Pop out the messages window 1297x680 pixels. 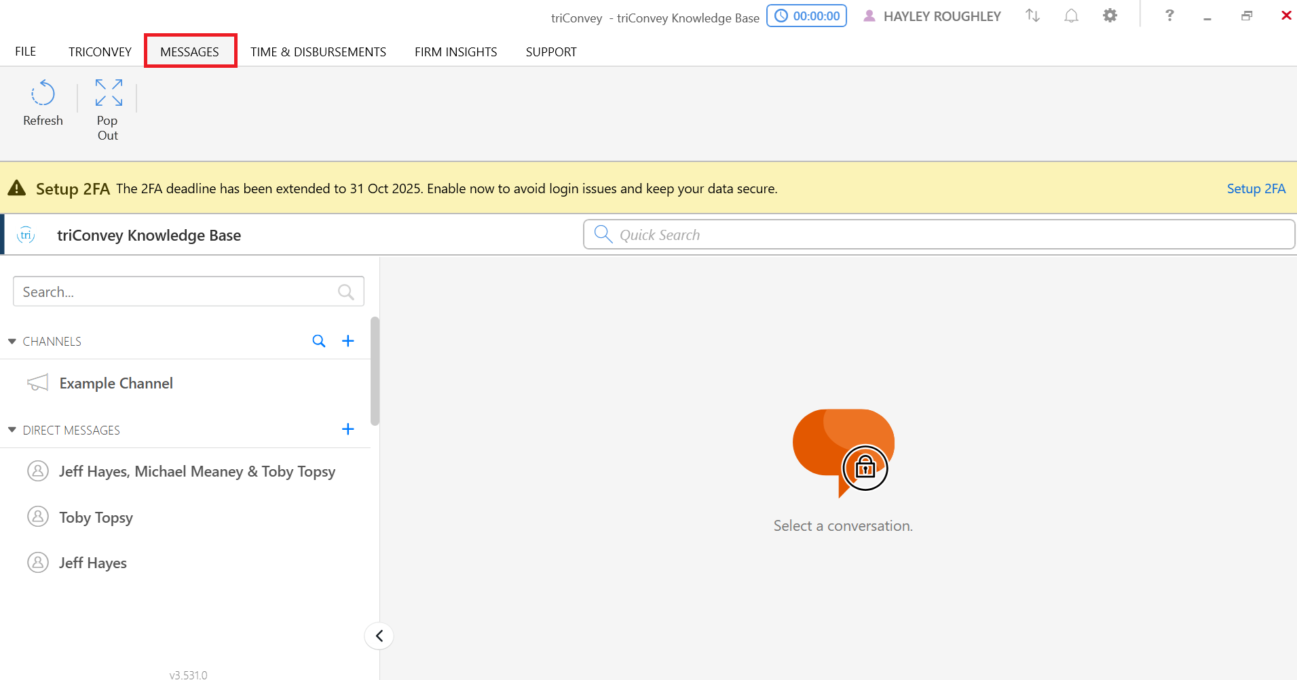tap(109, 110)
